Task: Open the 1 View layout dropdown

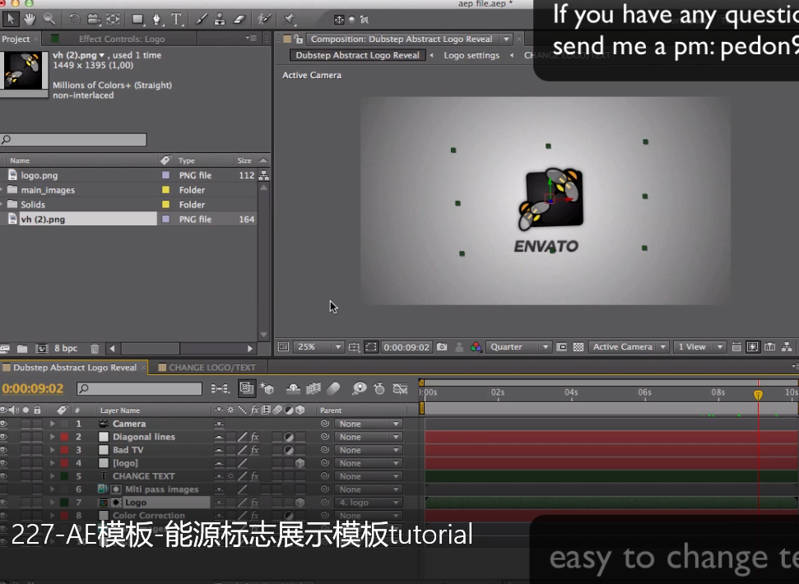Action: pyautogui.click(x=699, y=347)
